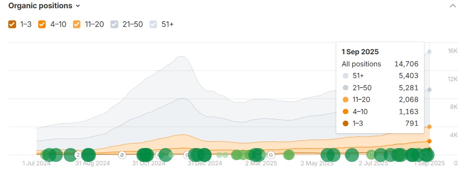The height and width of the screenshot is (174, 466).
Task: Open the Organic positions dropdown
Action: [x=44, y=6]
